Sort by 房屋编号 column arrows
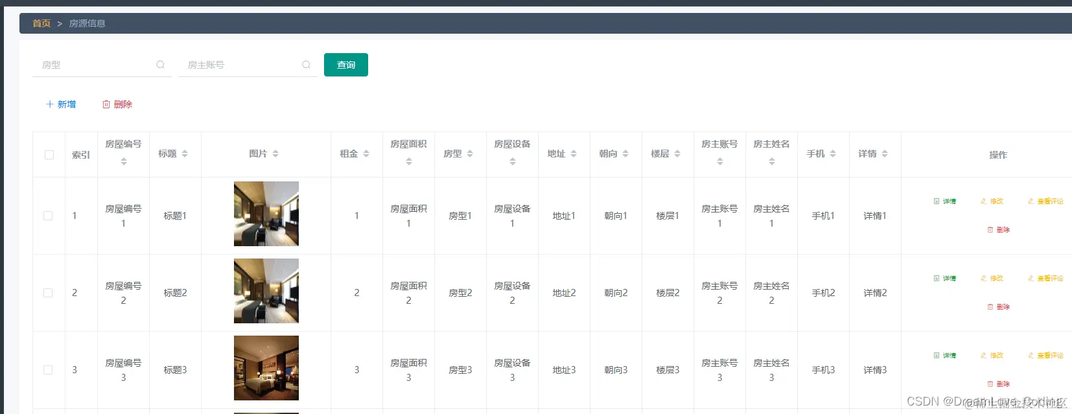 point(124,161)
